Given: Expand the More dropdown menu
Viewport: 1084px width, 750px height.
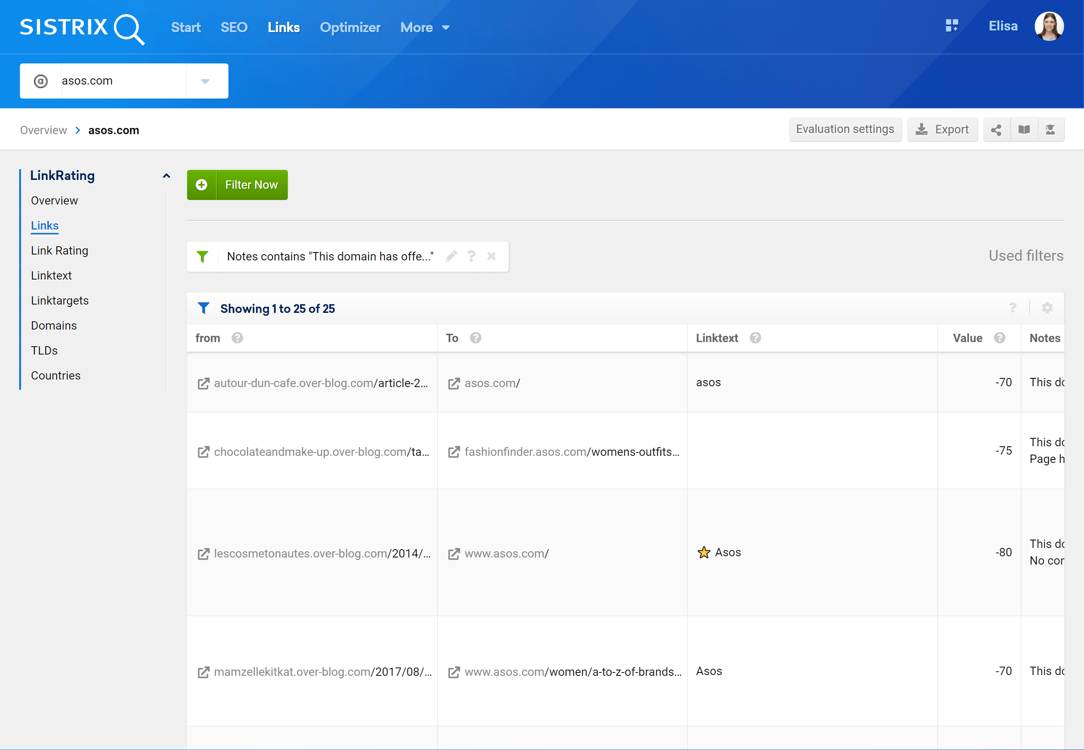Looking at the screenshot, I should 425,28.
